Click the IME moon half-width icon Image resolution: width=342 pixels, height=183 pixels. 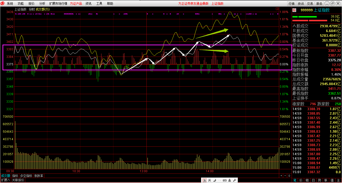[215, 180]
